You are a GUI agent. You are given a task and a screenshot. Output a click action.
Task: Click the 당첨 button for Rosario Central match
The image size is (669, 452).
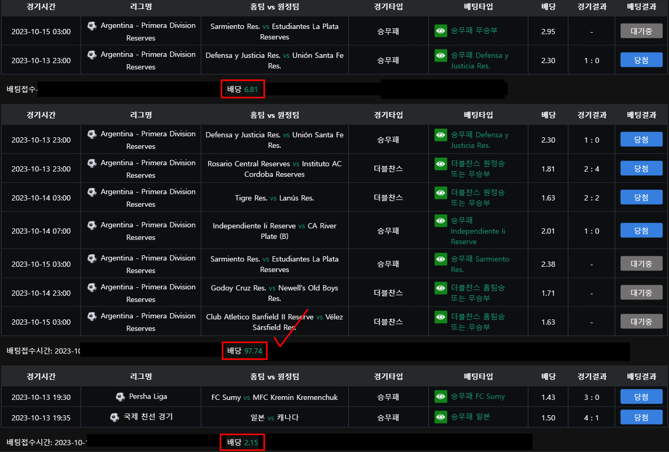click(x=641, y=168)
